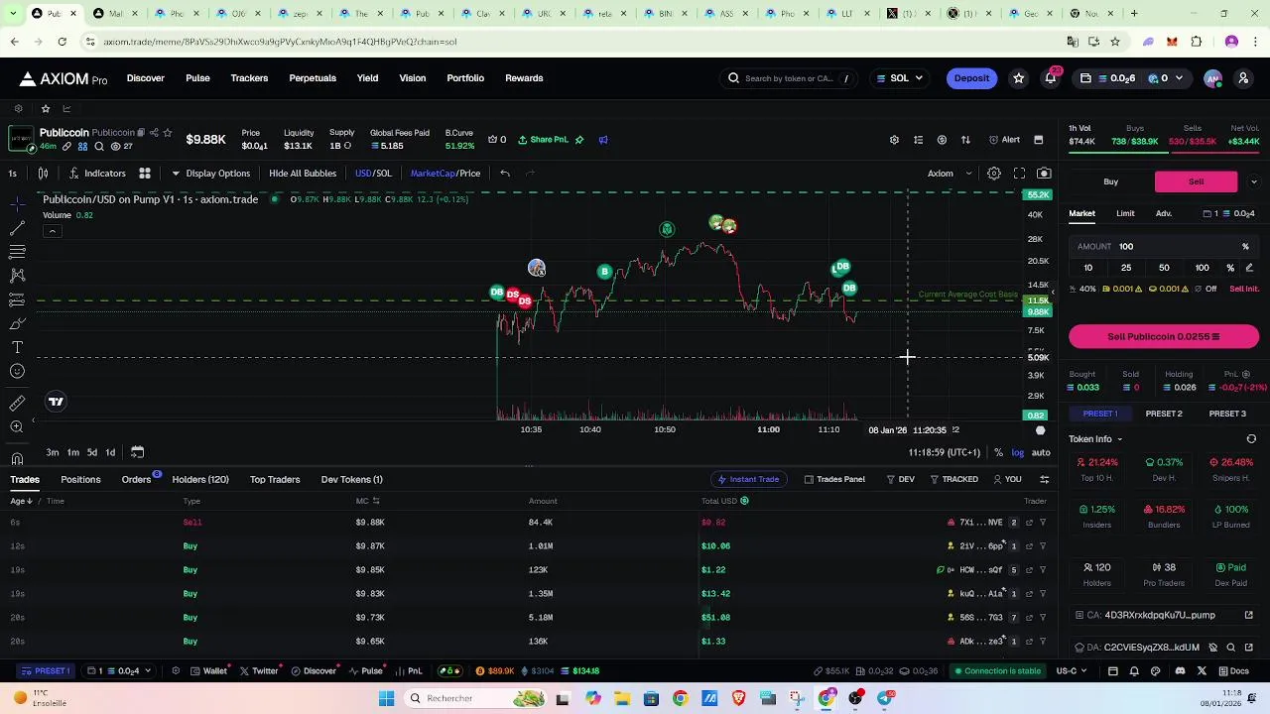Select the ruler measure tool

pos(17,403)
